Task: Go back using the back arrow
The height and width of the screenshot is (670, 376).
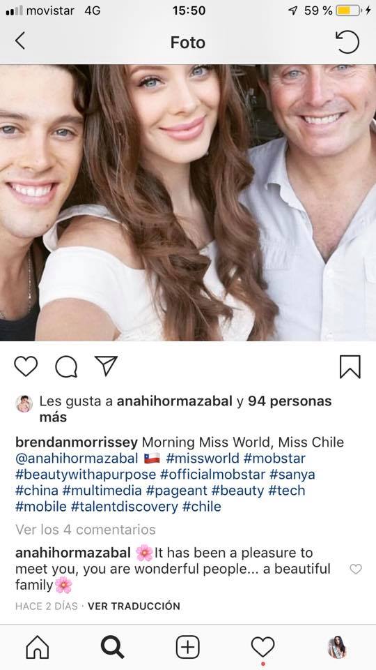Action: tap(19, 41)
